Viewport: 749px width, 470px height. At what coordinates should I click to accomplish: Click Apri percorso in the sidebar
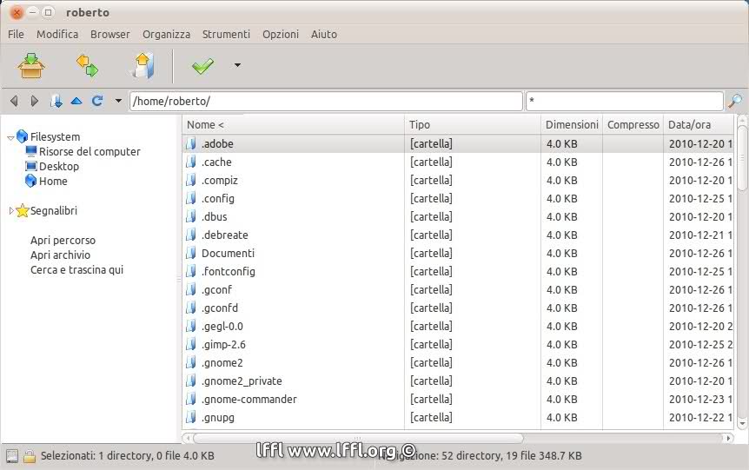tap(63, 240)
